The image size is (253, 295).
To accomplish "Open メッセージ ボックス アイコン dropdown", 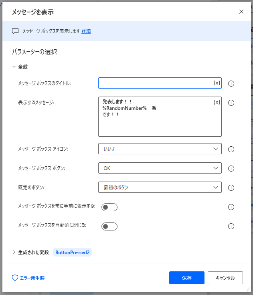I will click(x=160, y=149).
